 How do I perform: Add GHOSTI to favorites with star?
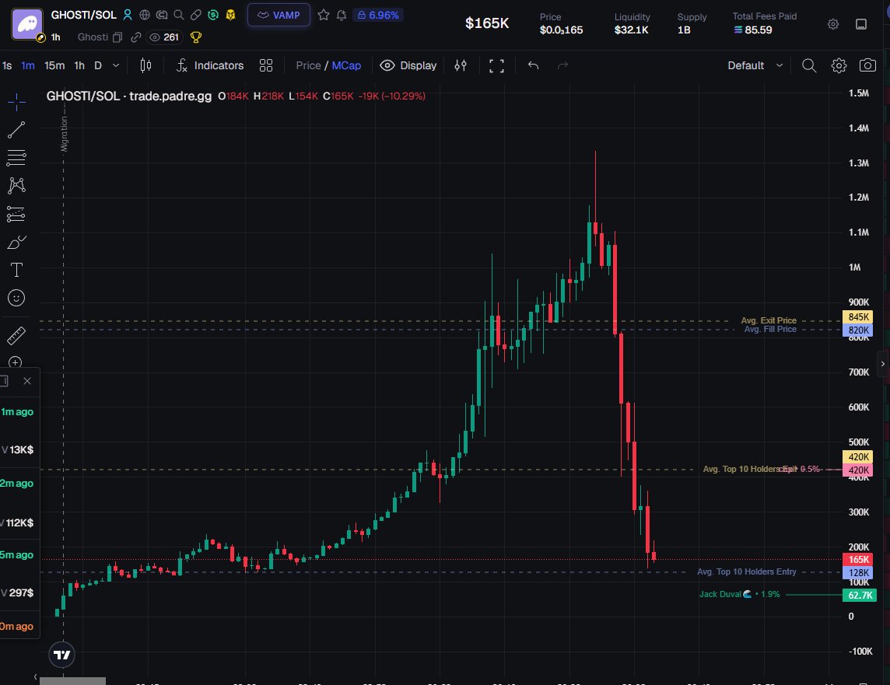324,15
